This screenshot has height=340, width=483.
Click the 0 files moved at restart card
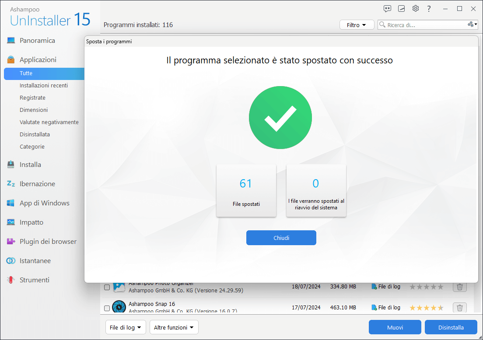pyautogui.click(x=316, y=191)
